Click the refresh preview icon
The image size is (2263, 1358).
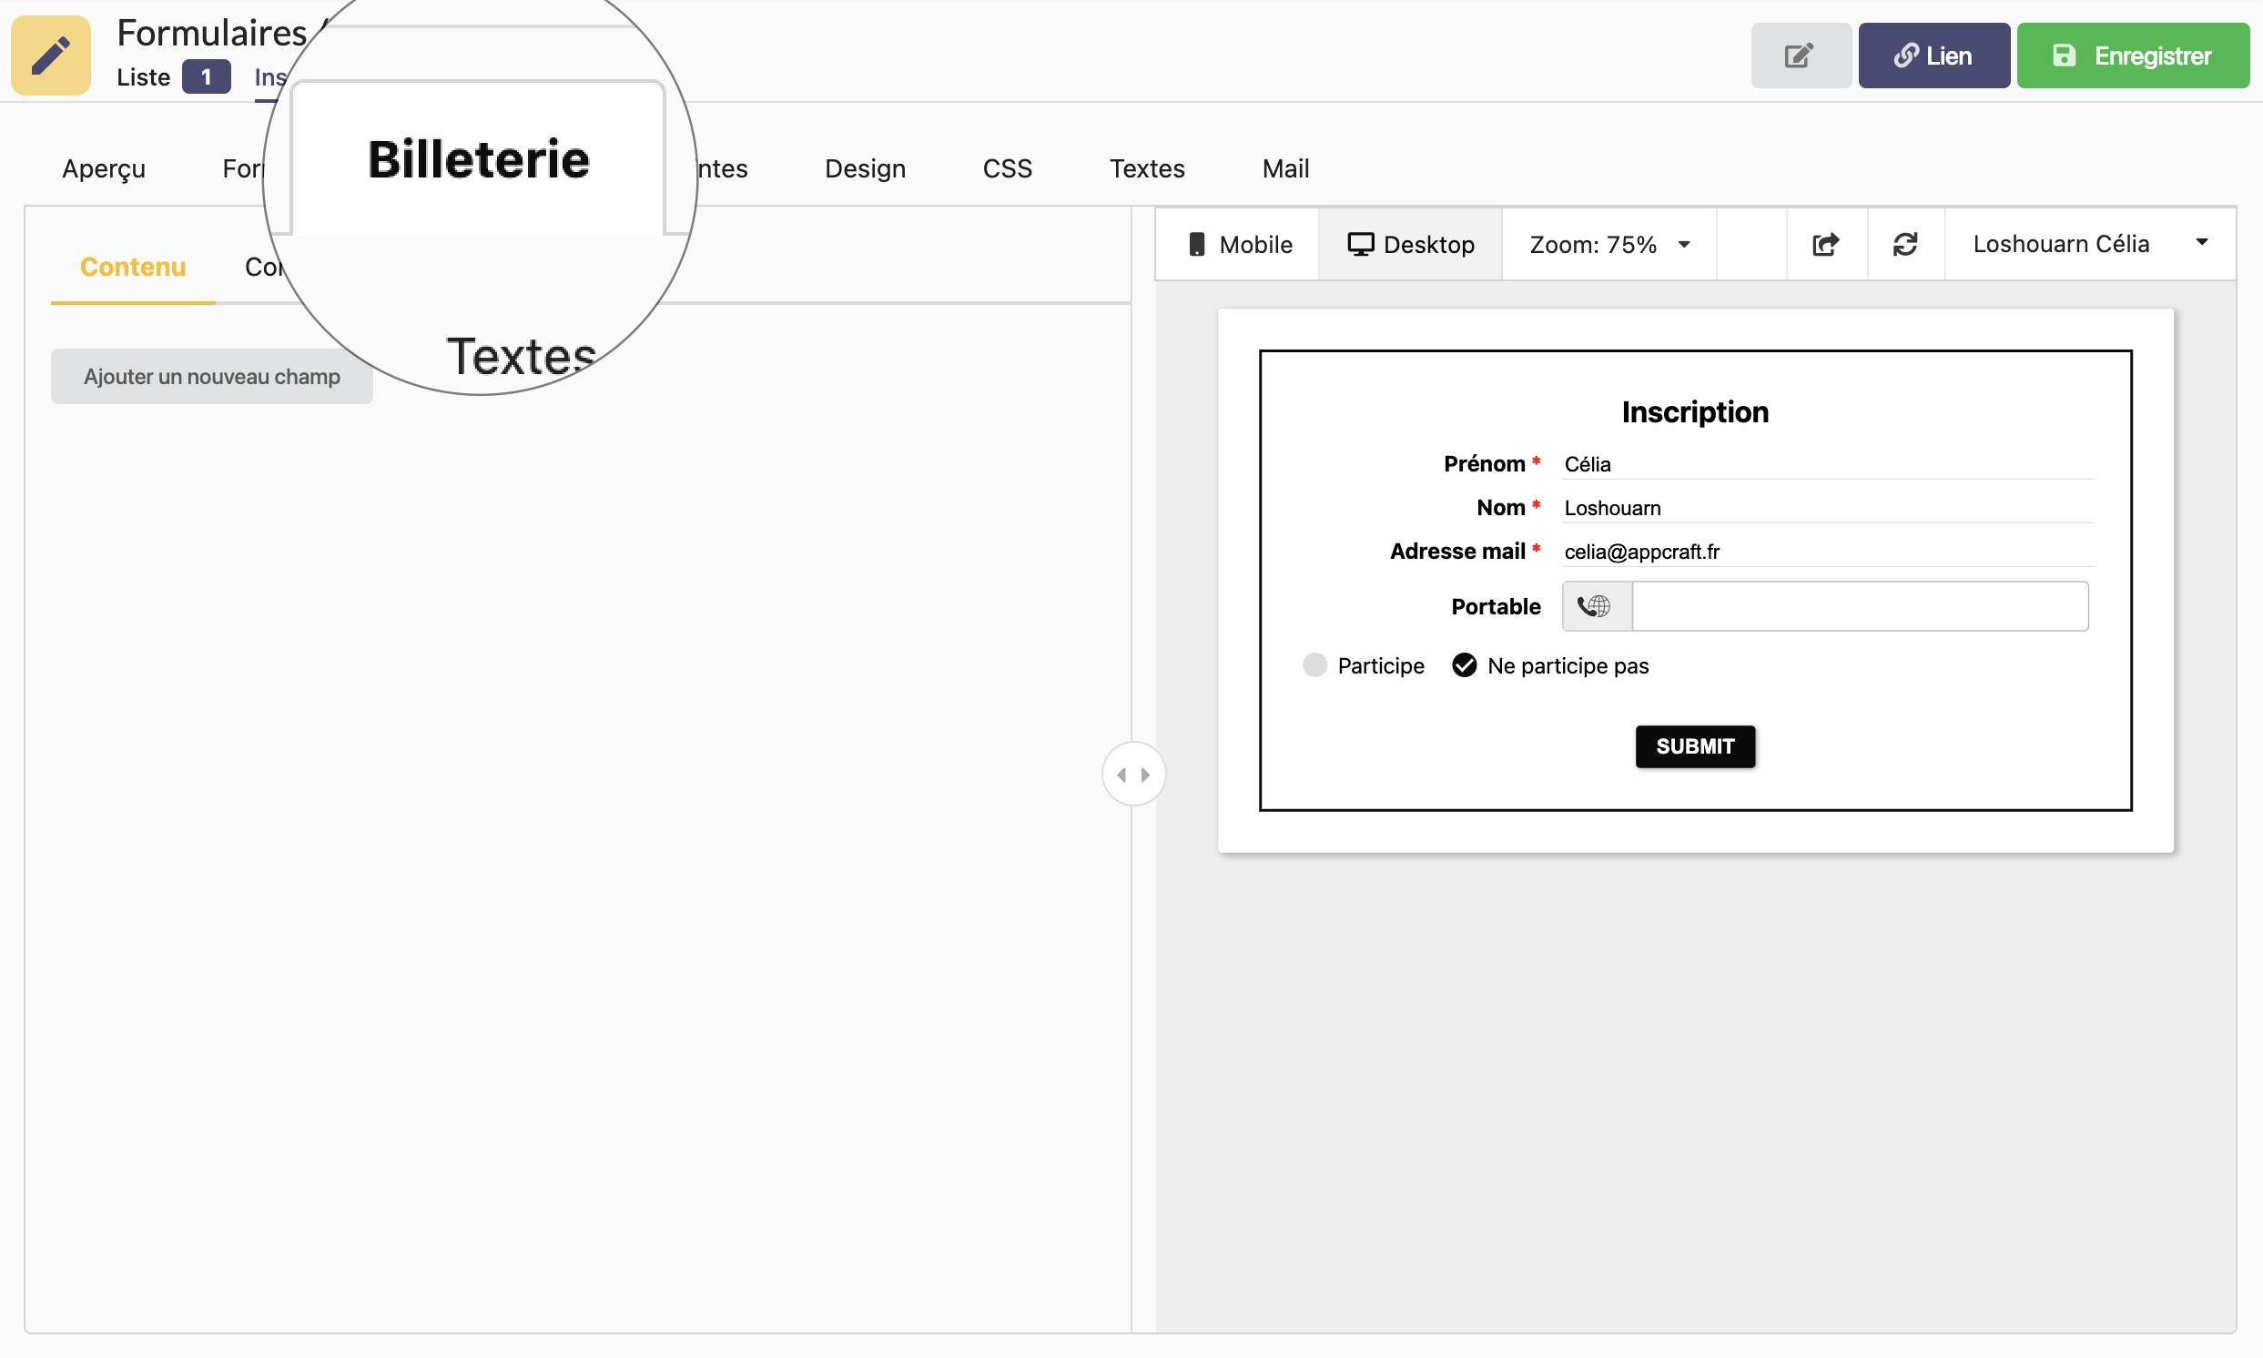1905,244
